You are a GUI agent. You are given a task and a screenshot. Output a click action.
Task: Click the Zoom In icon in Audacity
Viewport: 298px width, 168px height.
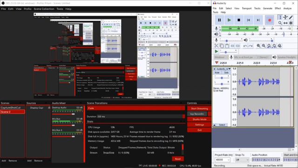tap(258, 46)
